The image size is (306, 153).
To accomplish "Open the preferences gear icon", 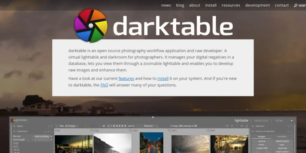I will point(247,126).
